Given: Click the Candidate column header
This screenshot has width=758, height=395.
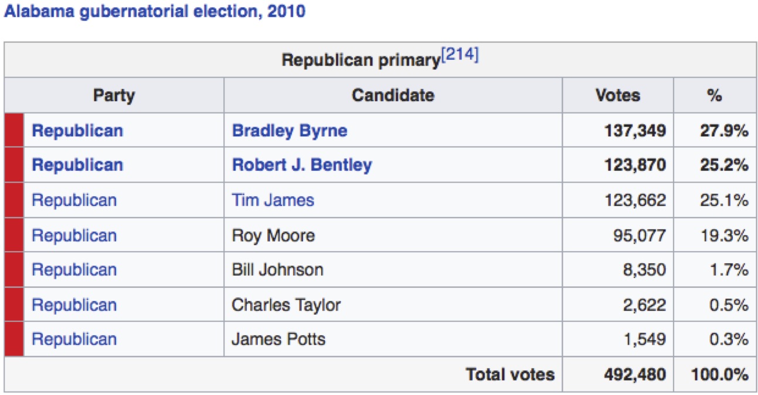Looking at the screenshot, I should pyautogui.click(x=393, y=95).
